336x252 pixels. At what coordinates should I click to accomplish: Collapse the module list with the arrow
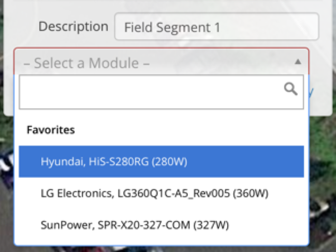pyautogui.click(x=298, y=62)
